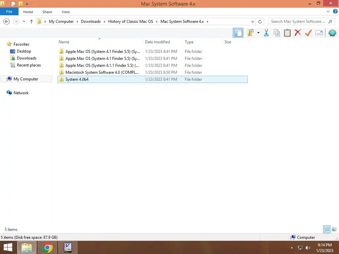This screenshot has height=254, width=339.
Task: Click the Copy icon in toolbar
Action: coord(276,33)
